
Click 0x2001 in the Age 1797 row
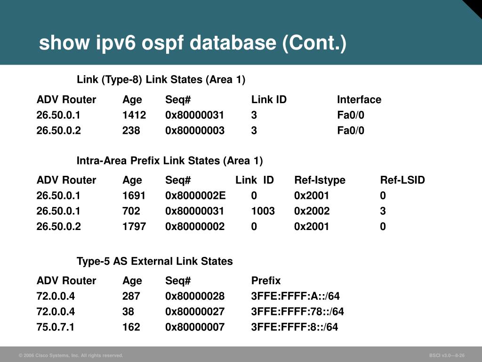312,227
